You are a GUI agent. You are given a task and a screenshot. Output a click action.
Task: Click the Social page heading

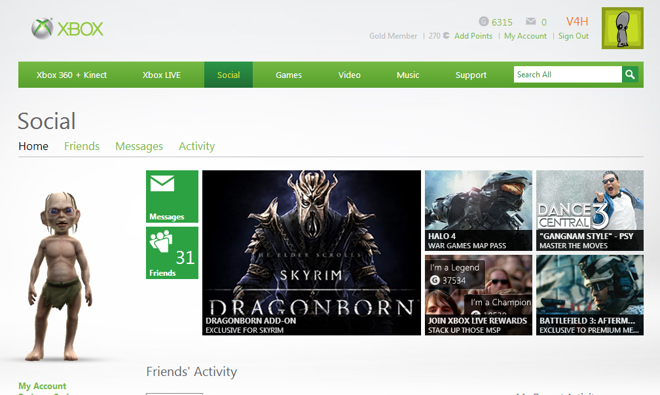point(46,121)
